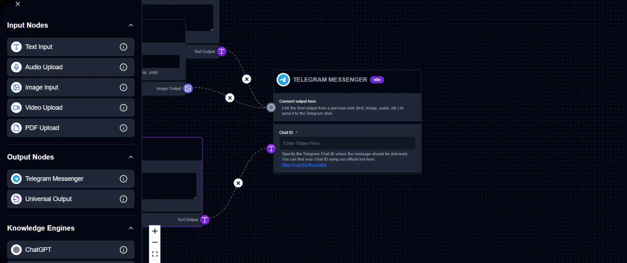This screenshot has width=627, height=263.
Task: Open the NetflowAIBot Telegram link
Action: pos(304,165)
